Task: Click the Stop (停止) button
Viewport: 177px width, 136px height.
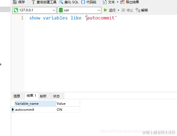Action: tap(127, 10)
